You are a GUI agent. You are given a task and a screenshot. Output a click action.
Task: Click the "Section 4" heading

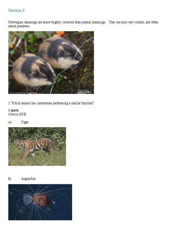coord(16,10)
